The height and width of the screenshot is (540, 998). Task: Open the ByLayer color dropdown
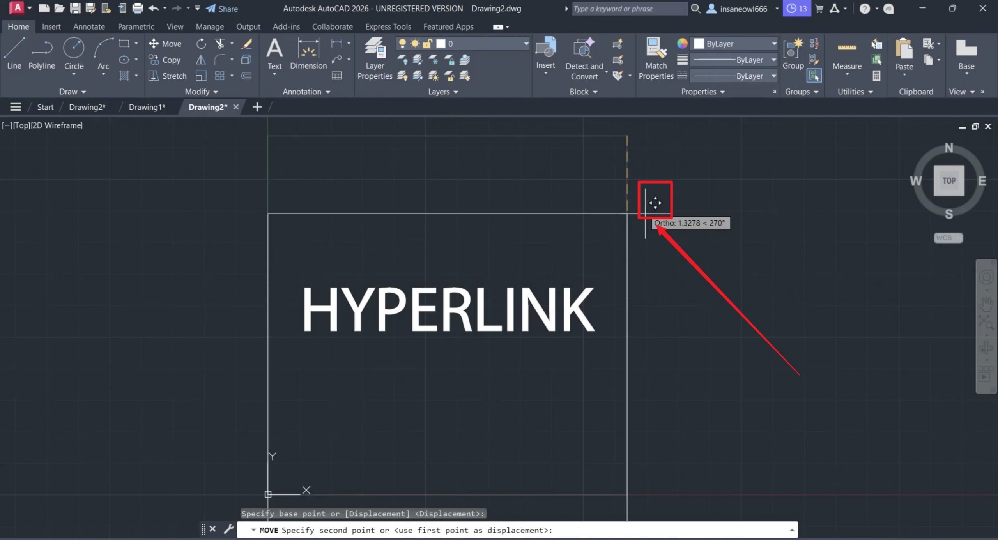[774, 44]
